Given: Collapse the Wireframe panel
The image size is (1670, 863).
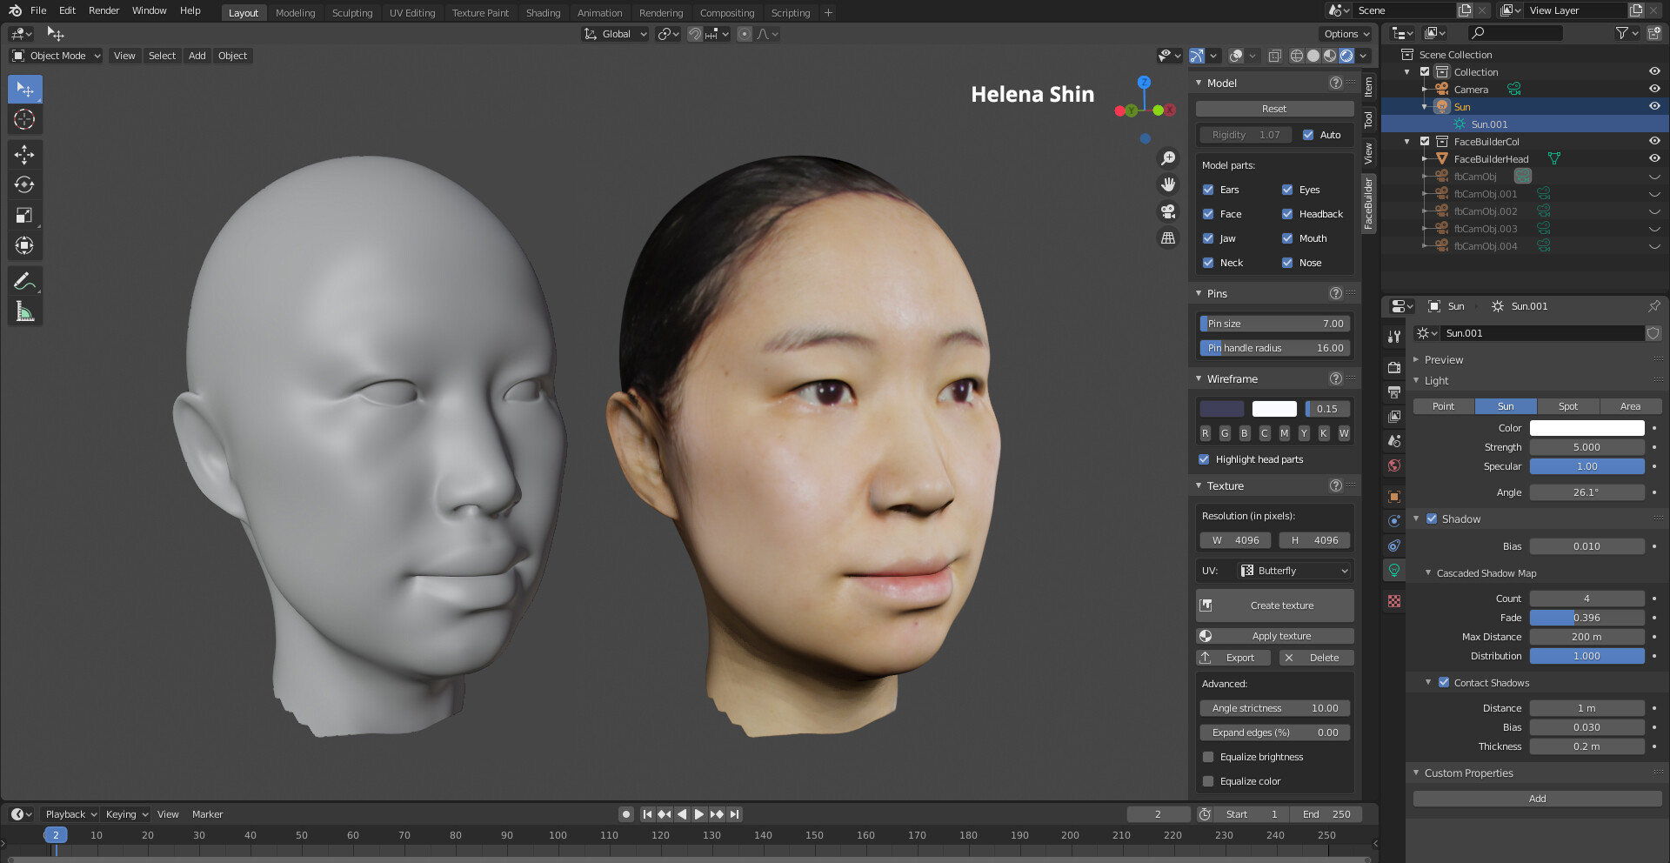Looking at the screenshot, I should coord(1199,379).
